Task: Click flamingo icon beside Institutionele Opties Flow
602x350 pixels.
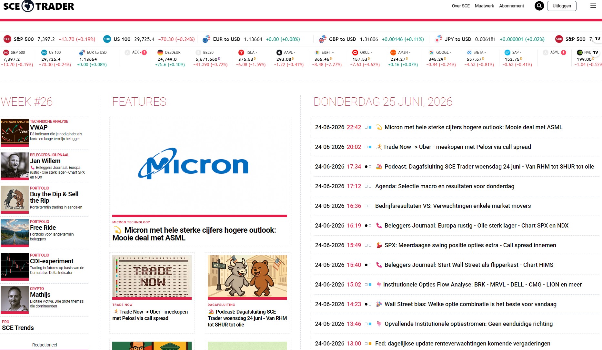Action: 379,285
